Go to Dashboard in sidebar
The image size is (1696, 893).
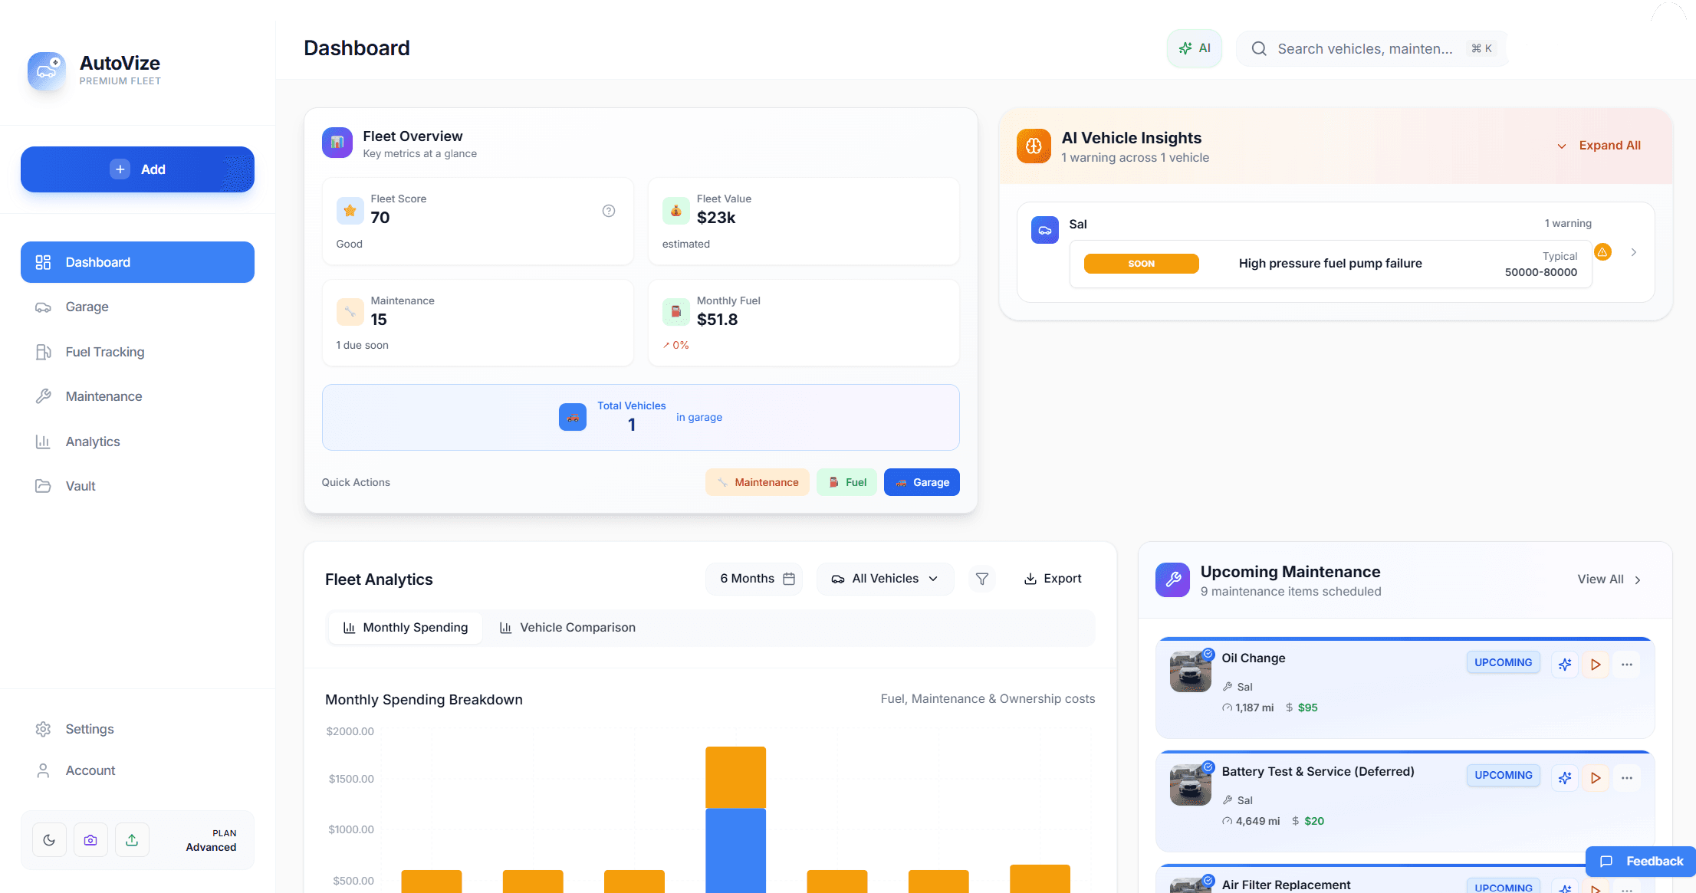click(x=137, y=262)
